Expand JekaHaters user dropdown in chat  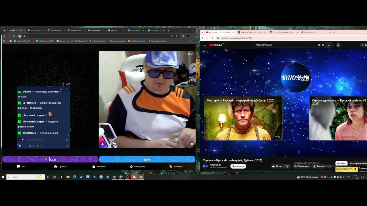(38, 133)
